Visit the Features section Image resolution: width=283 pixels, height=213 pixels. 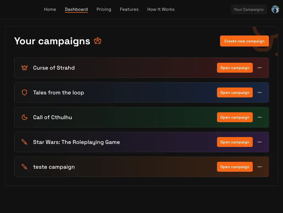point(129,9)
